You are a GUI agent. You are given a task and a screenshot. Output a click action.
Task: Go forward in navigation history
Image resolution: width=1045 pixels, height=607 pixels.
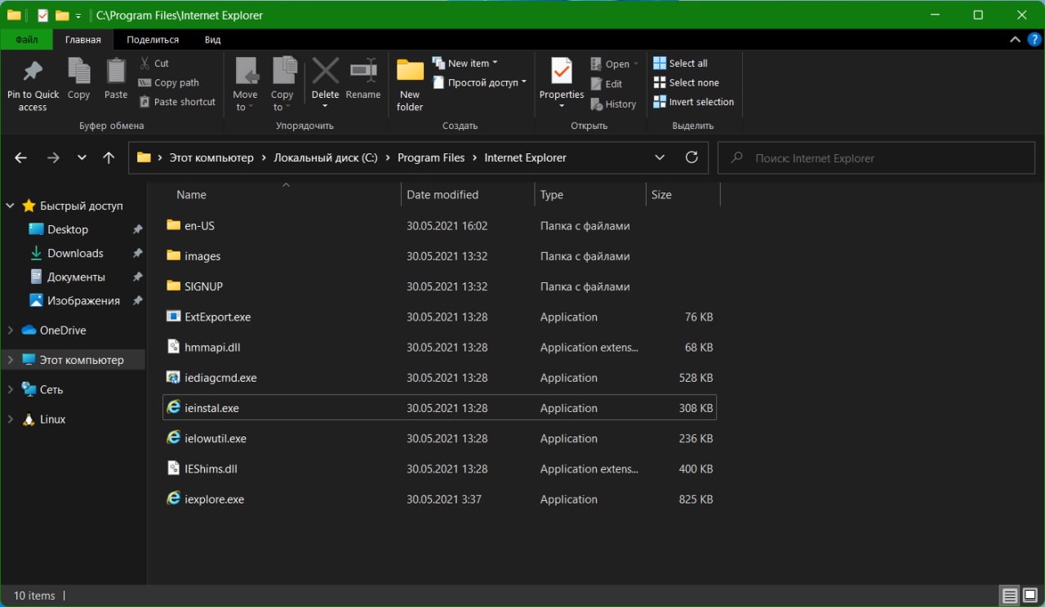(53, 157)
